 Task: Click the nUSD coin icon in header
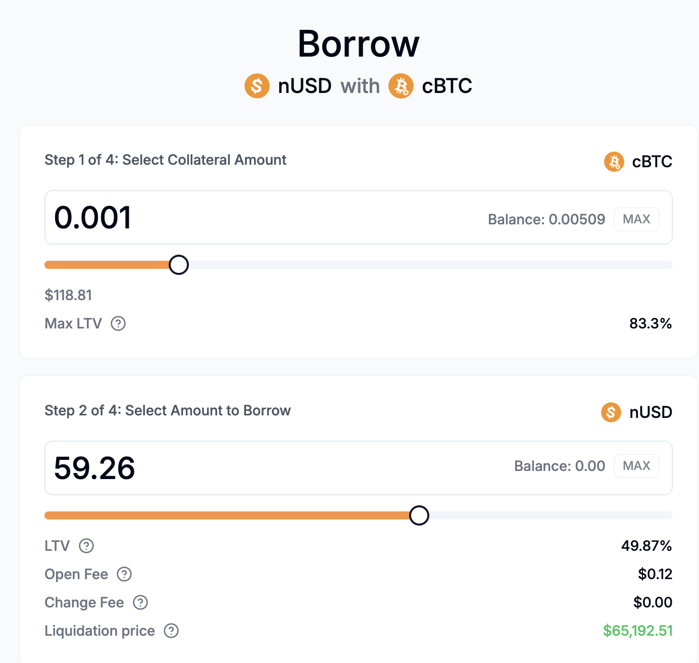pyautogui.click(x=257, y=86)
